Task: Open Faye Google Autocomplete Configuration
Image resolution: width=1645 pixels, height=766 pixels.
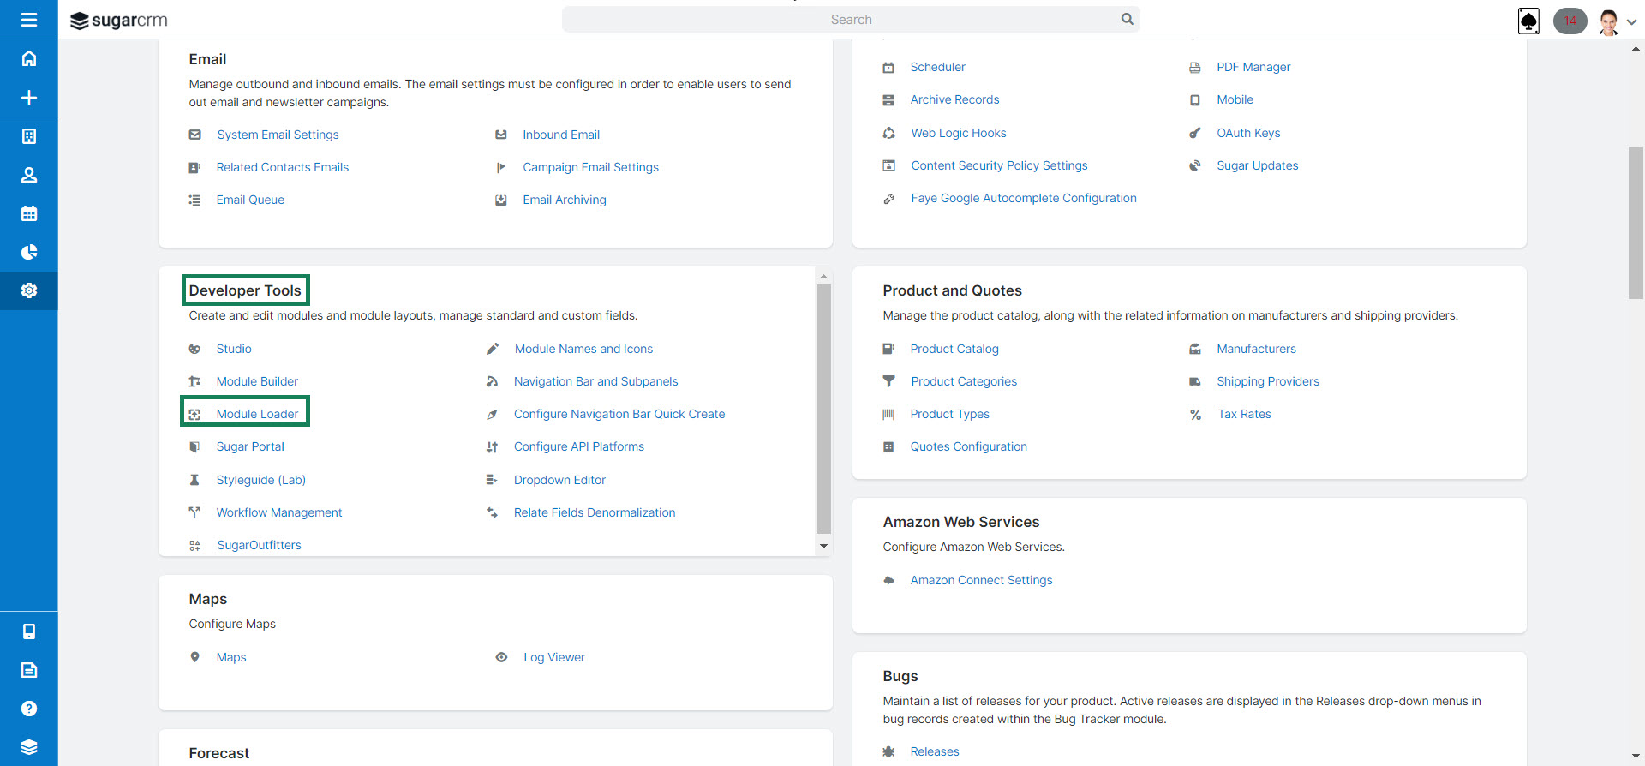Action: tap(1024, 198)
